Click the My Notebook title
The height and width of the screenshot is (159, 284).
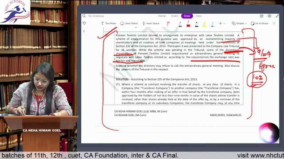click(96, 16)
